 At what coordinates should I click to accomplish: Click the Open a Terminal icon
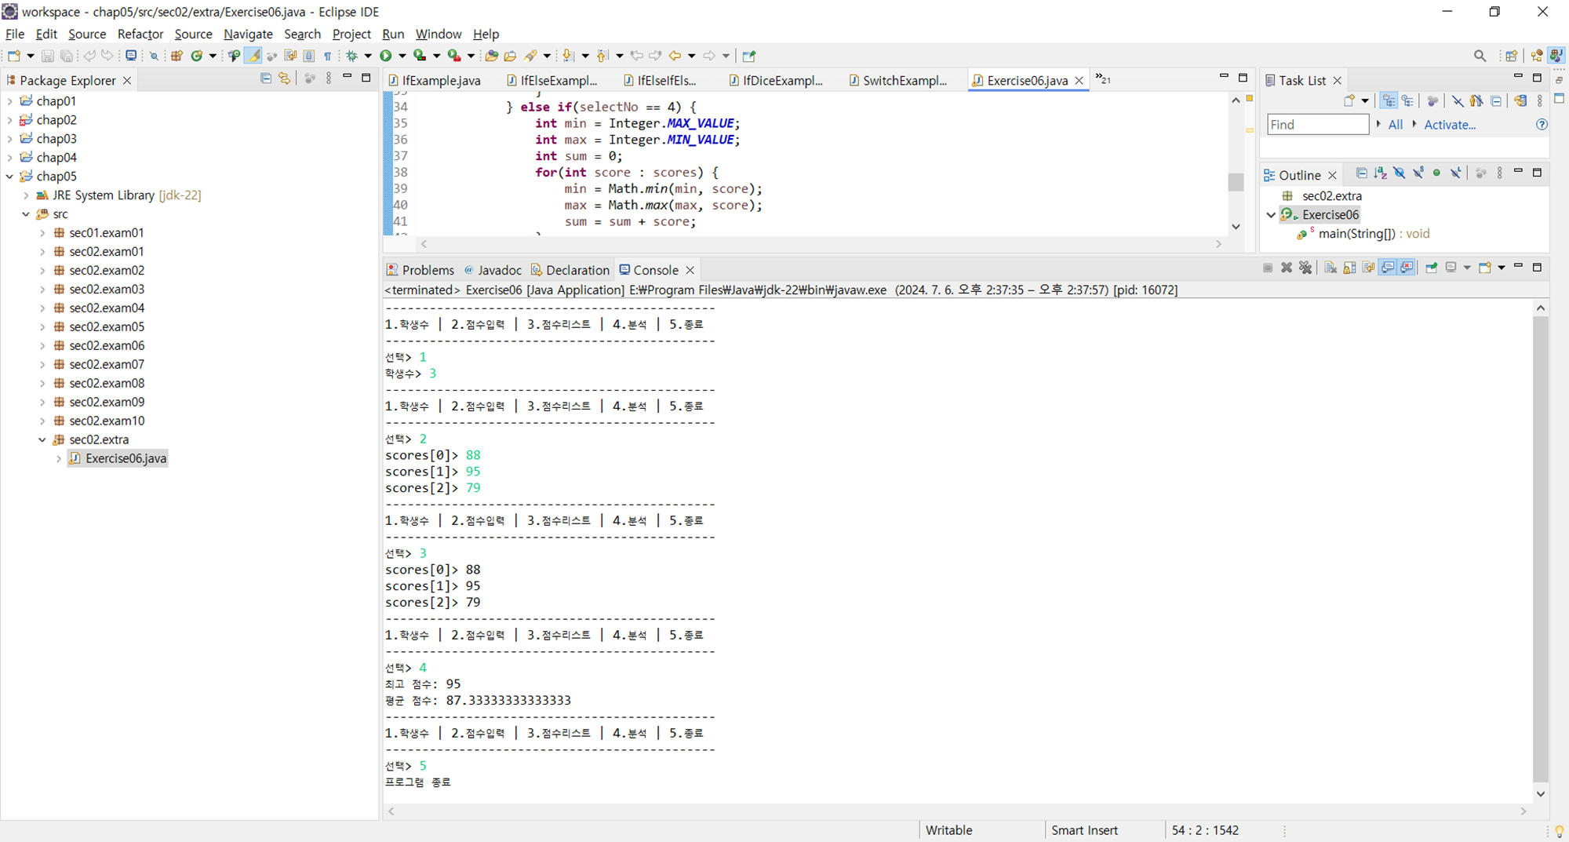click(x=131, y=56)
